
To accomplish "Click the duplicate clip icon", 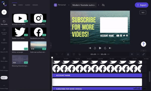I will click(x=80, y=54).
